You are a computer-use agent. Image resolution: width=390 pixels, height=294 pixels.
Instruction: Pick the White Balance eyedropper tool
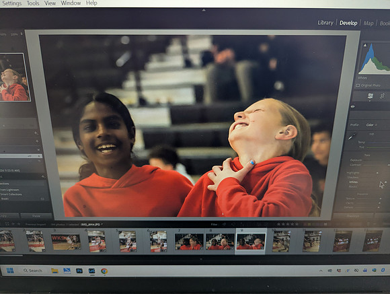click(x=352, y=137)
